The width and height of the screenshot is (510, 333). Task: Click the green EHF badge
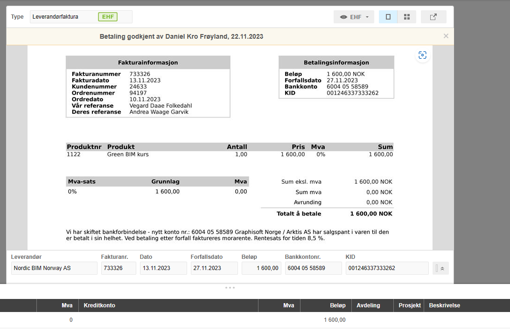pyautogui.click(x=107, y=17)
